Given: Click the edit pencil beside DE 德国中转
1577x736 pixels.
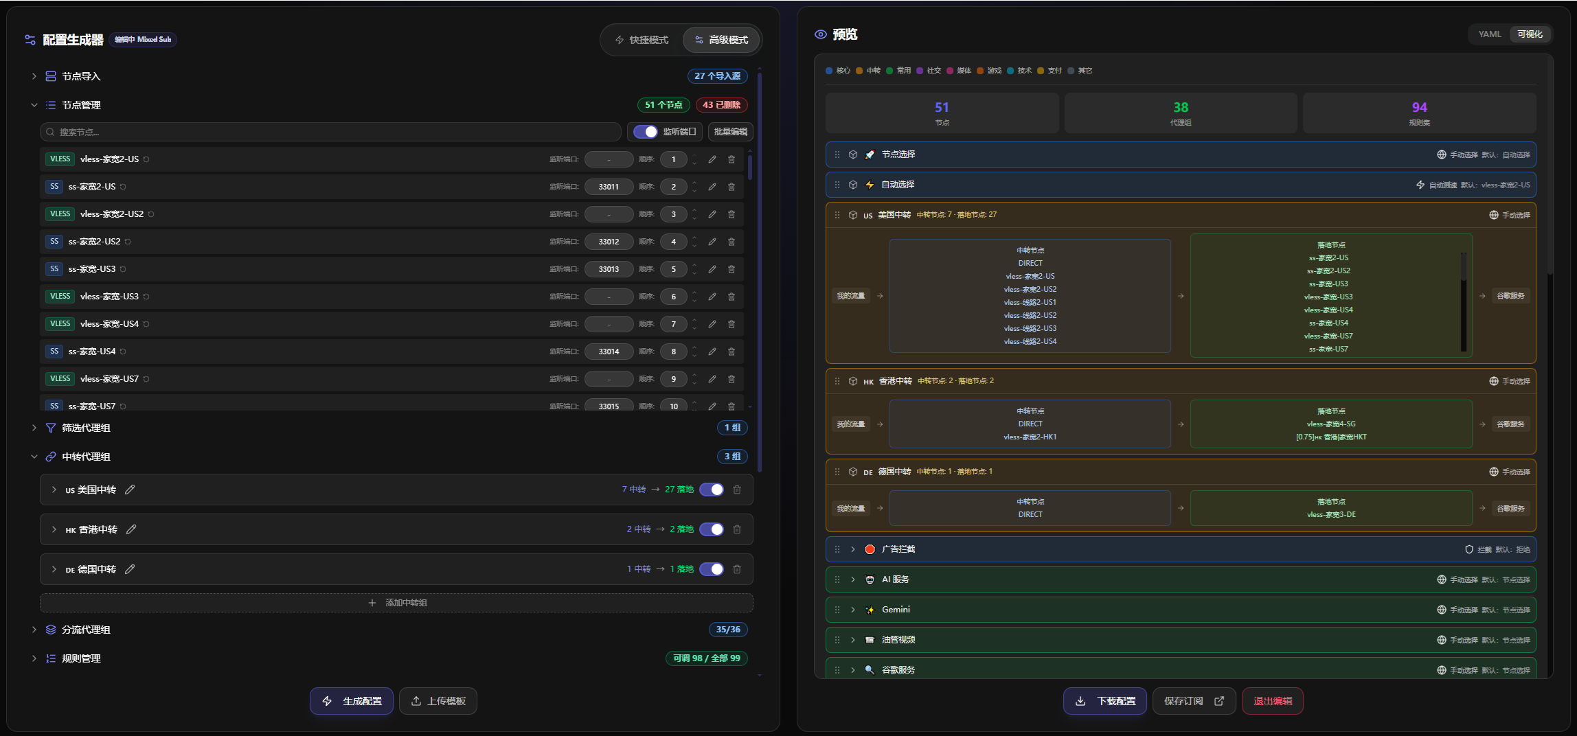Looking at the screenshot, I should 130,569.
